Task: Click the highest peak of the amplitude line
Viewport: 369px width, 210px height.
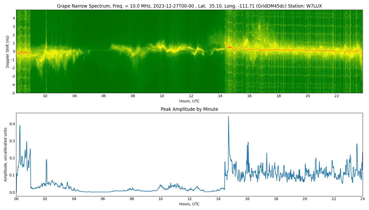Action: click(228, 117)
